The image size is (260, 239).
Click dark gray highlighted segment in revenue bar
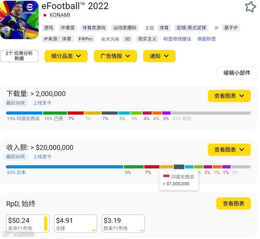179,167
